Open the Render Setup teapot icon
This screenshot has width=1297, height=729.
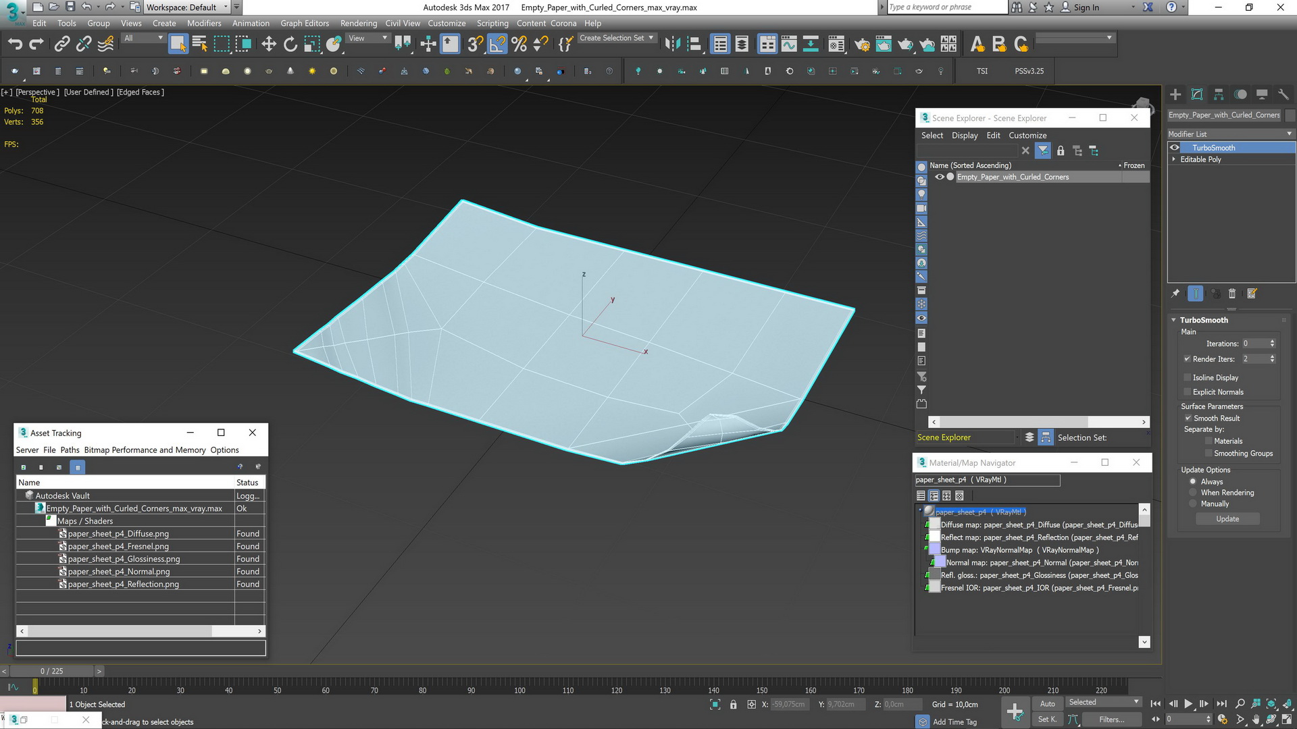pos(862,45)
